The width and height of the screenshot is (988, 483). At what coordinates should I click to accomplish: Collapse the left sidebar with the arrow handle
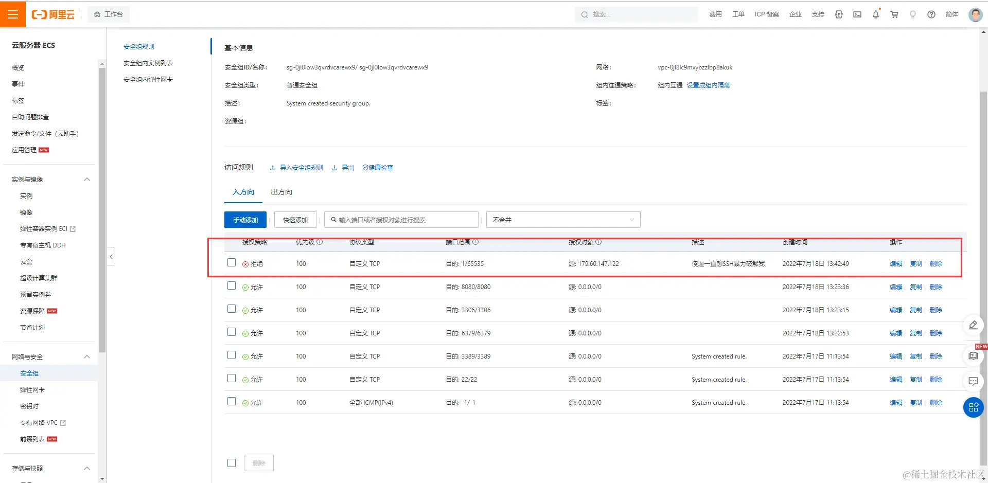(x=111, y=256)
